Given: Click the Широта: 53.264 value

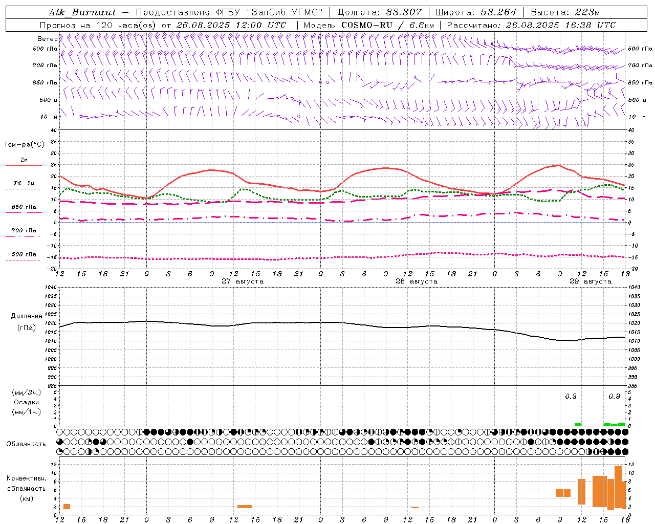Looking at the screenshot, I should click(476, 12).
